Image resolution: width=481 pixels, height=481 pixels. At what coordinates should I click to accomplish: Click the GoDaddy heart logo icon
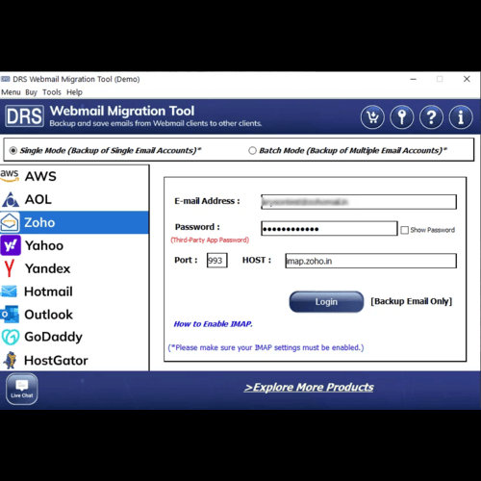click(11, 337)
